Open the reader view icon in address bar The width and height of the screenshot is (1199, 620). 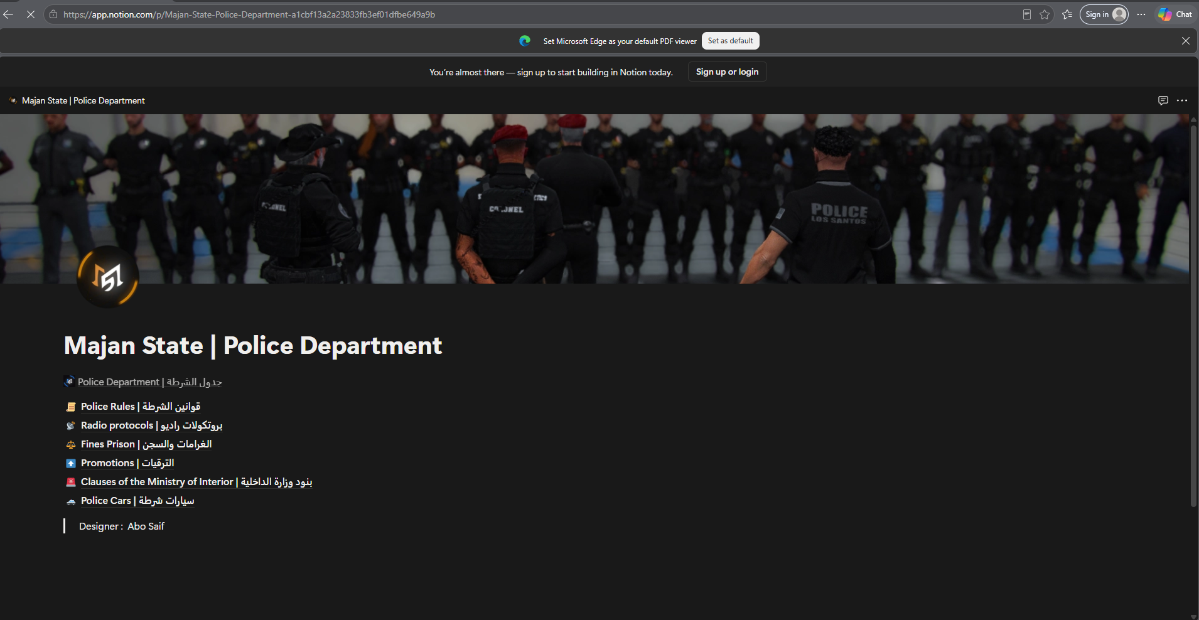click(x=1027, y=14)
